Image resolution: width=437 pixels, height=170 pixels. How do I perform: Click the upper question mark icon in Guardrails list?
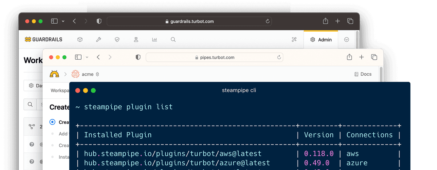click(x=32, y=145)
